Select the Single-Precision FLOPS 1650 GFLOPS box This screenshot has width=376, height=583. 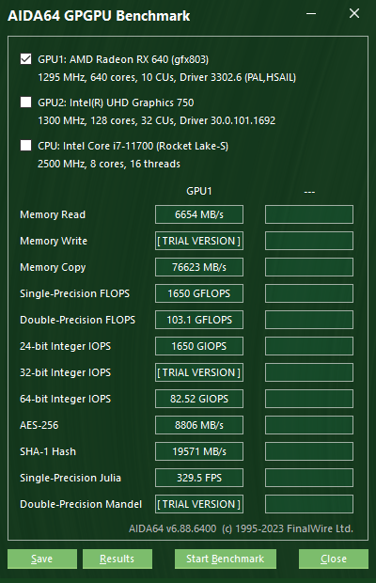[199, 293]
